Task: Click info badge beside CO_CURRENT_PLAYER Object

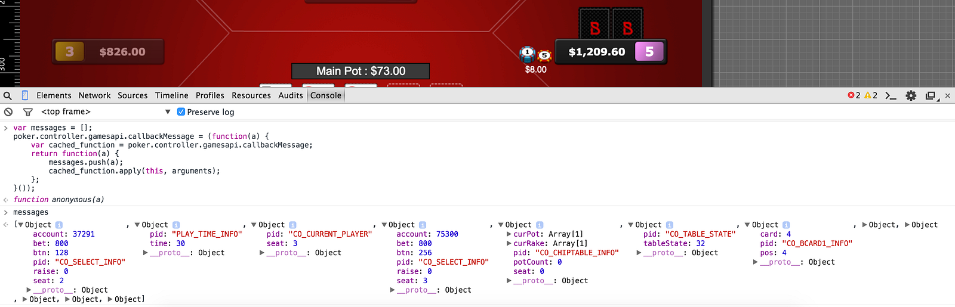Action: coord(292,225)
